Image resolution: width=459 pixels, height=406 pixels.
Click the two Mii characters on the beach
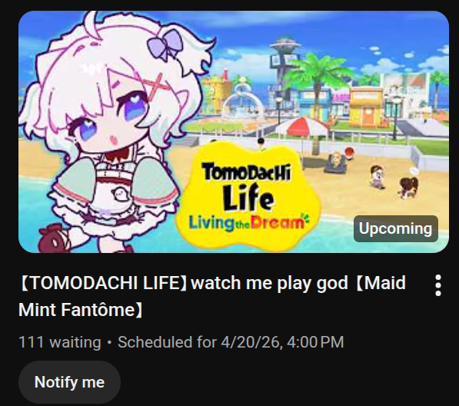[x=394, y=181]
